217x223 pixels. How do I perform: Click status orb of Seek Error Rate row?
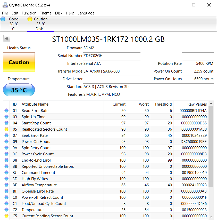pyautogui.click(x=6, y=135)
